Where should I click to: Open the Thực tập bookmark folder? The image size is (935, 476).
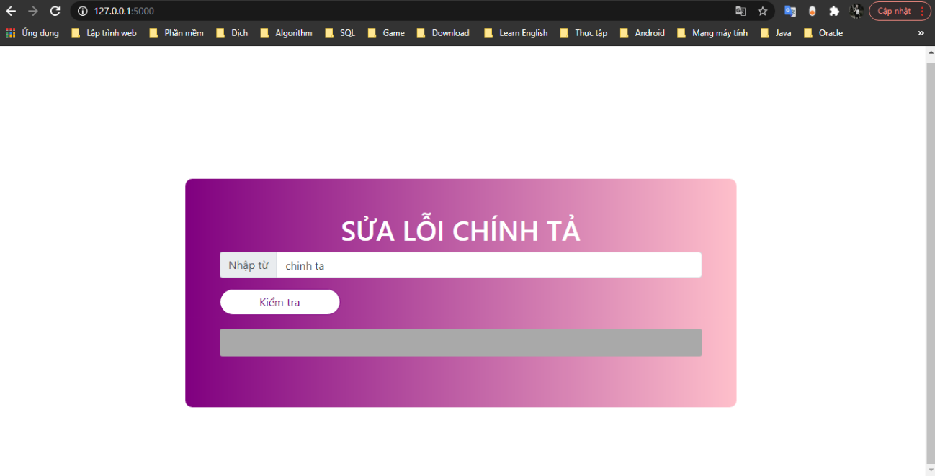[583, 33]
